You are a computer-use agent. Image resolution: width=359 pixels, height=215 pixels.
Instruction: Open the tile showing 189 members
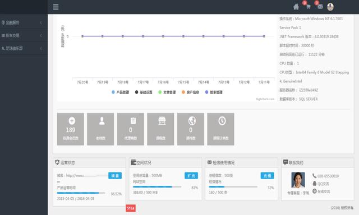coord(71,129)
